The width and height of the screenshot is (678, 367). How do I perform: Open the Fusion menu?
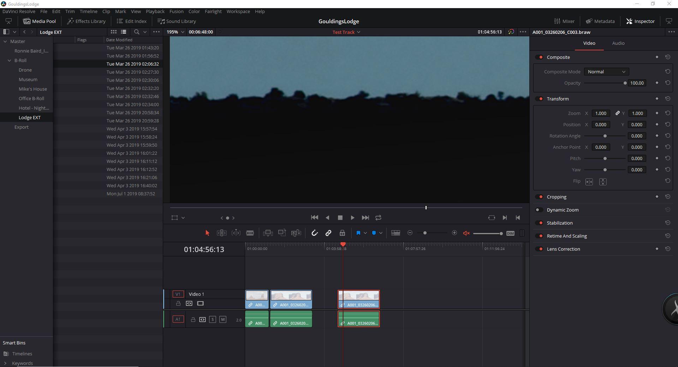(176, 11)
